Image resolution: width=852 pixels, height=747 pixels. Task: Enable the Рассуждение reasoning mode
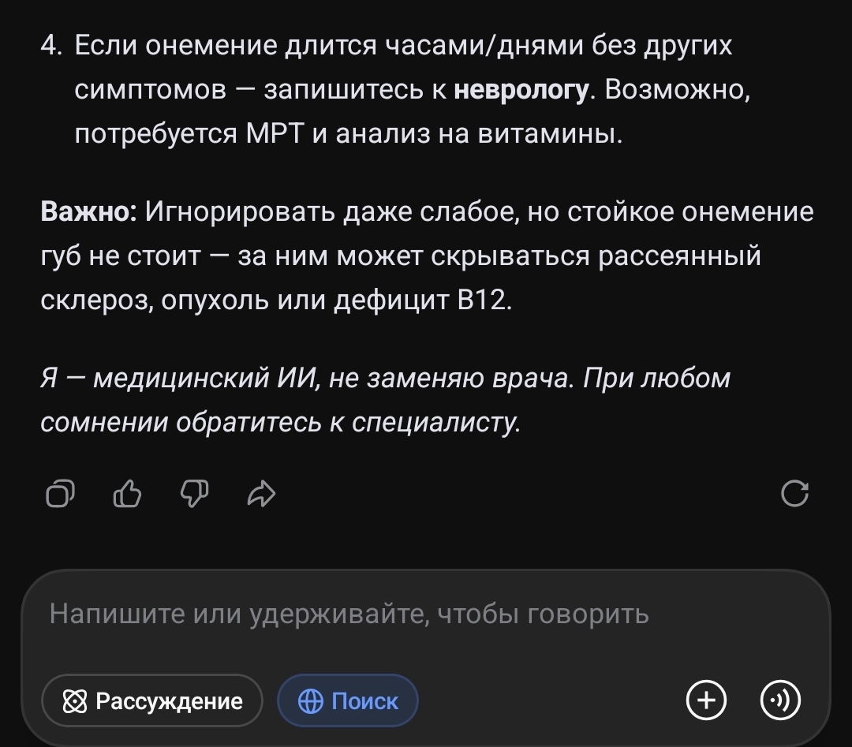click(x=151, y=700)
